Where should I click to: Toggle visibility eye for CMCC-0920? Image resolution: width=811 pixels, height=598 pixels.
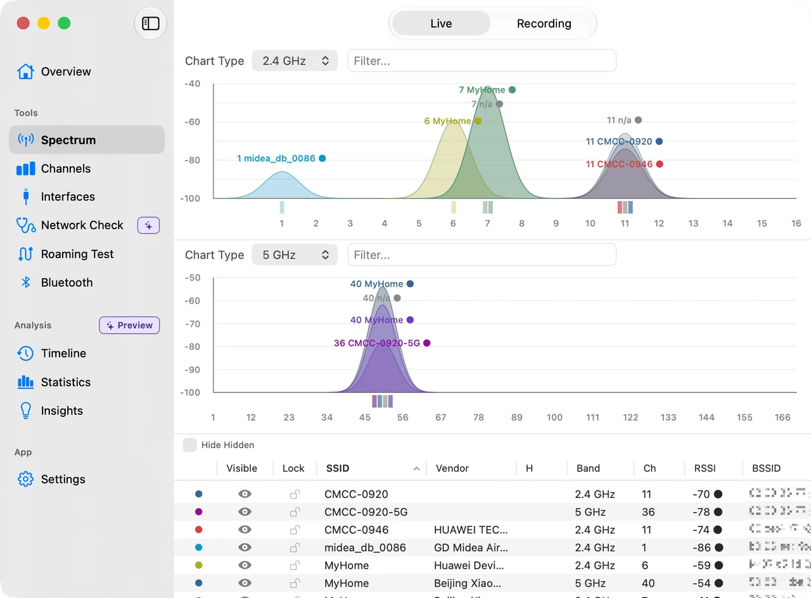[245, 494]
